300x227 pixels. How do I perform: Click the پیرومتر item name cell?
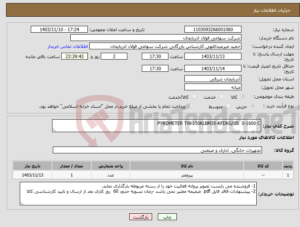point(187,175)
